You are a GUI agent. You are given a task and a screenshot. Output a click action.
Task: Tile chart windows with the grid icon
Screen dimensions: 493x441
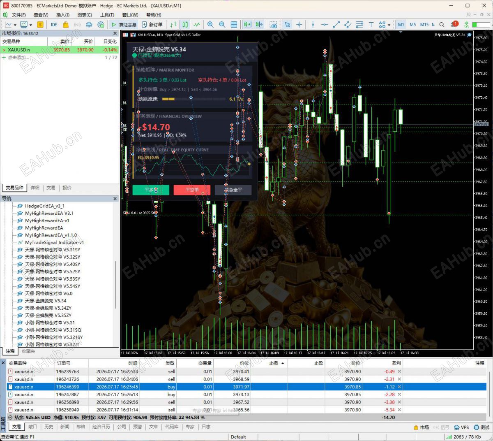coord(234,25)
